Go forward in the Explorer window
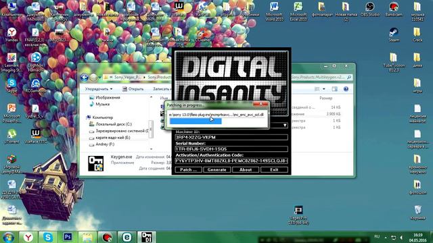 (x=93, y=78)
